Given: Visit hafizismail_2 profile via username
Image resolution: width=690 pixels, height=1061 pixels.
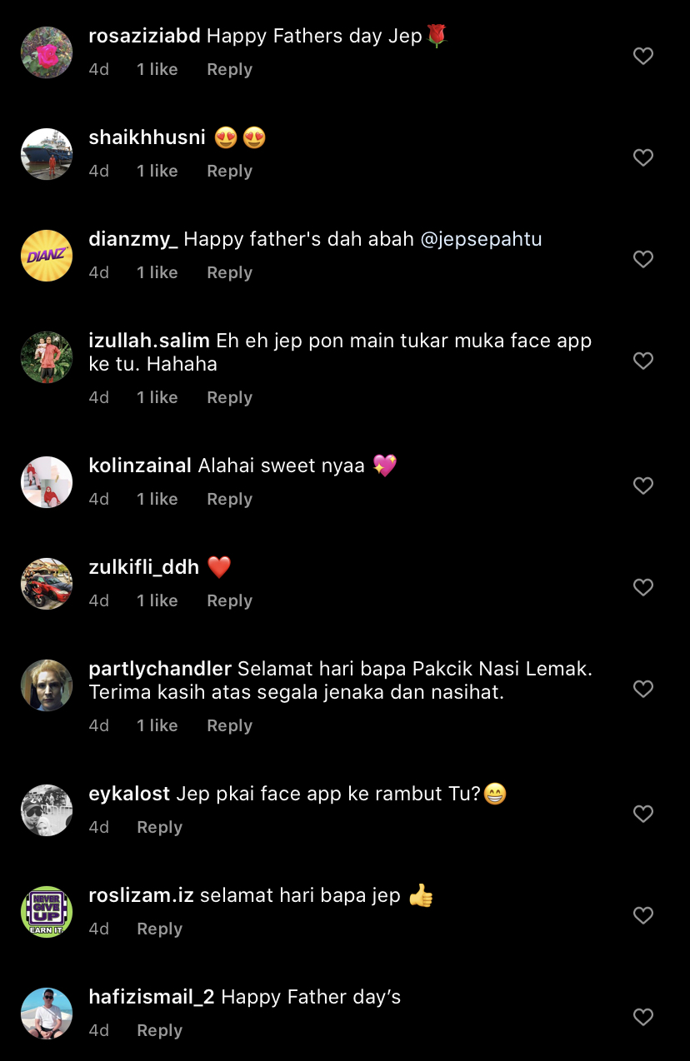Looking at the screenshot, I should click(152, 997).
